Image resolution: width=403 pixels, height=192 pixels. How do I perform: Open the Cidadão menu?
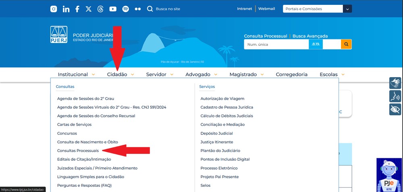tap(117, 74)
